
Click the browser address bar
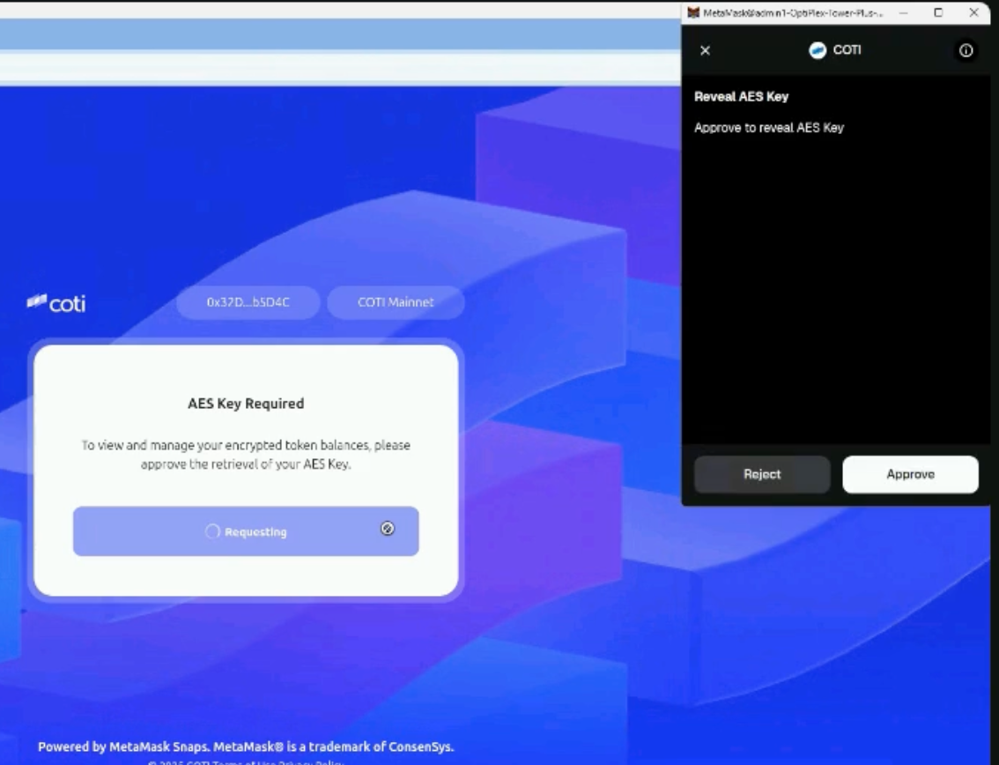click(335, 68)
